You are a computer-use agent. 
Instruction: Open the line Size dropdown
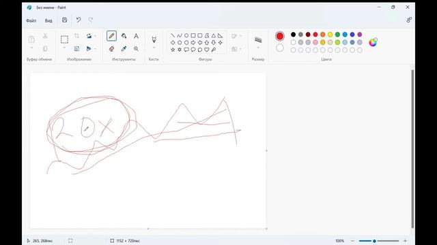click(258, 48)
